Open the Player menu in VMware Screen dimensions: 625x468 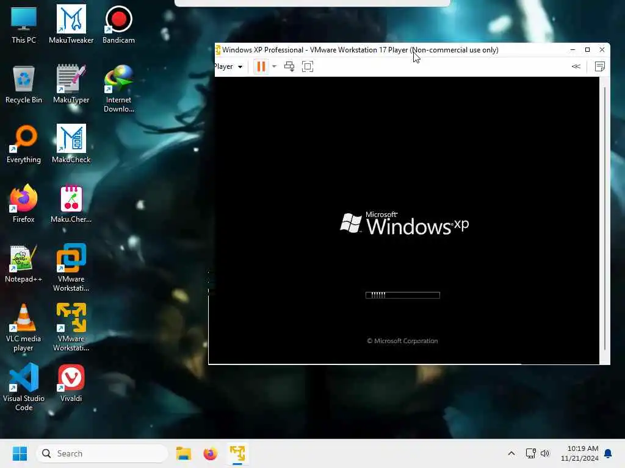click(228, 66)
